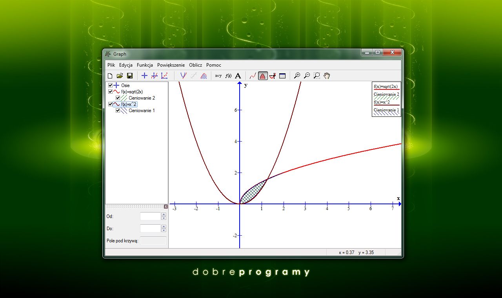Select the Length of path tool
This screenshot has height=298, width=502.
pyautogui.click(x=273, y=76)
